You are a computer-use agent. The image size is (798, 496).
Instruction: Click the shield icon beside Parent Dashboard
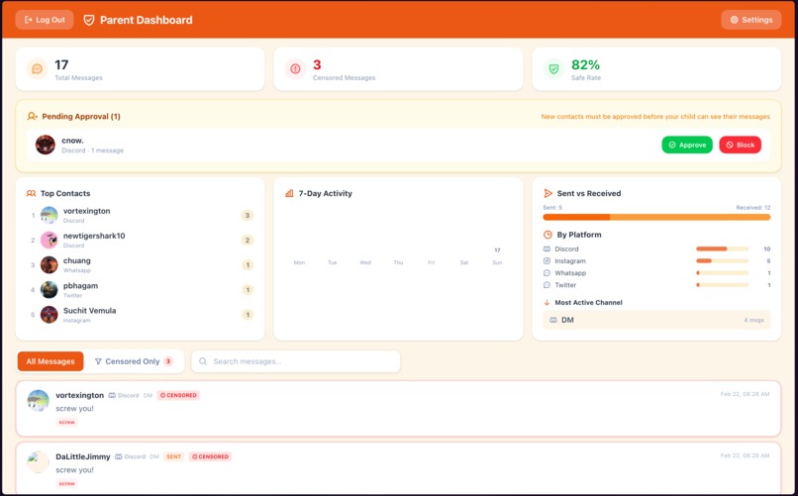coord(89,20)
